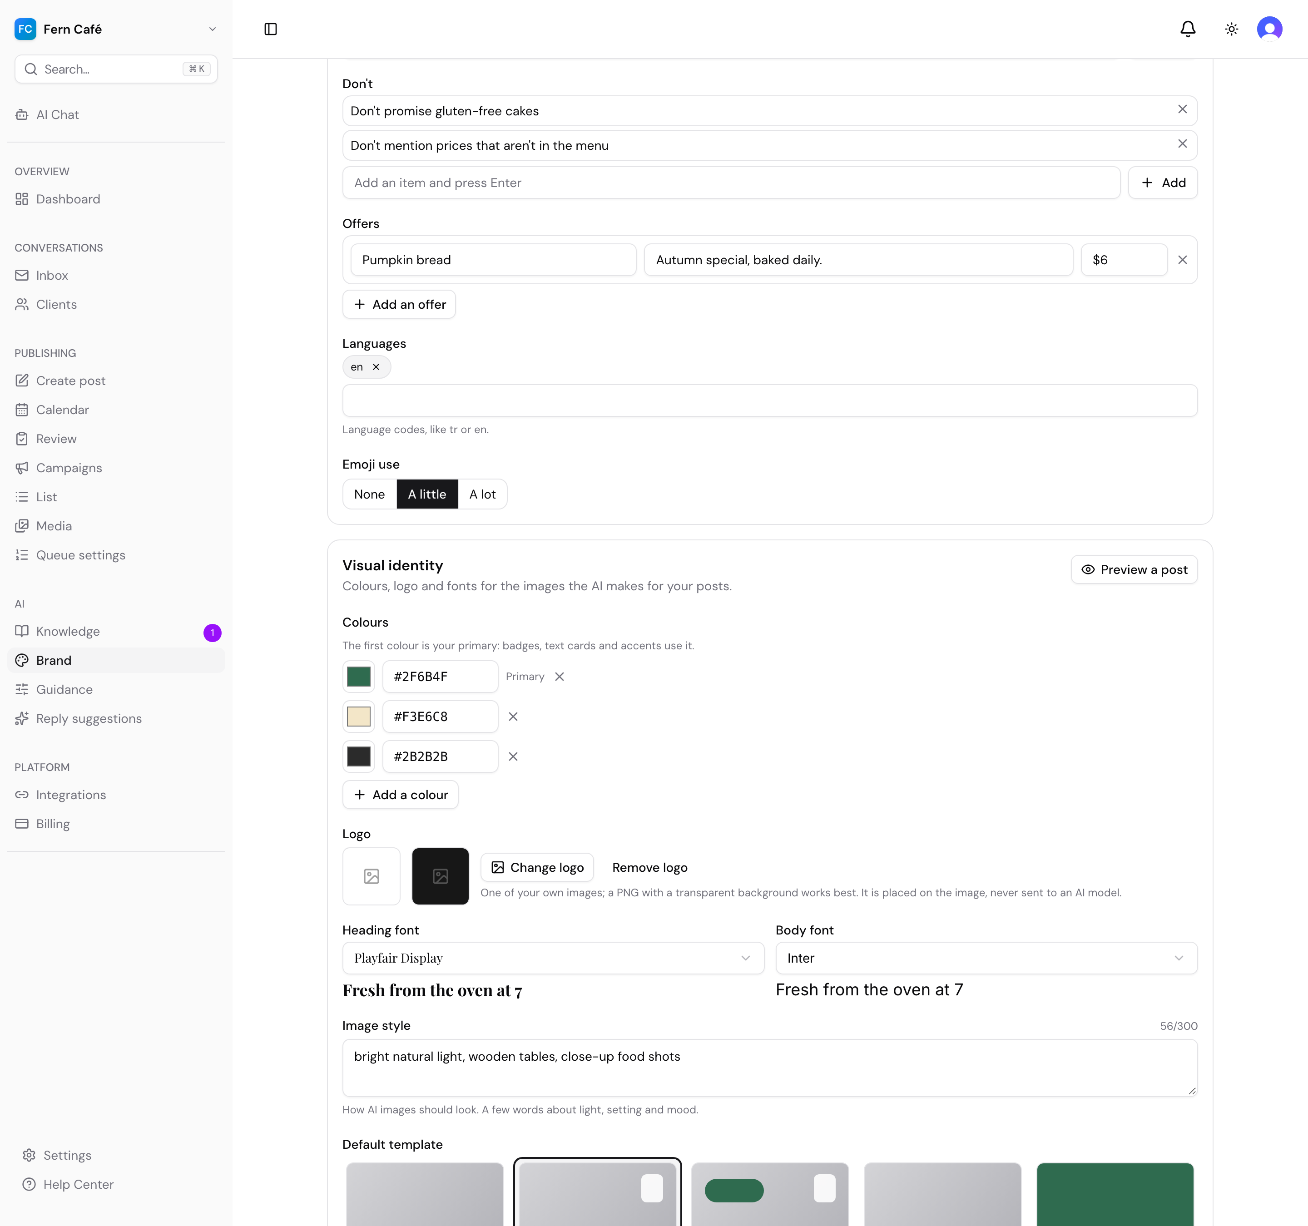This screenshot has height=1226, width=1308.
Task: Click Change logo
Action: 537,867
